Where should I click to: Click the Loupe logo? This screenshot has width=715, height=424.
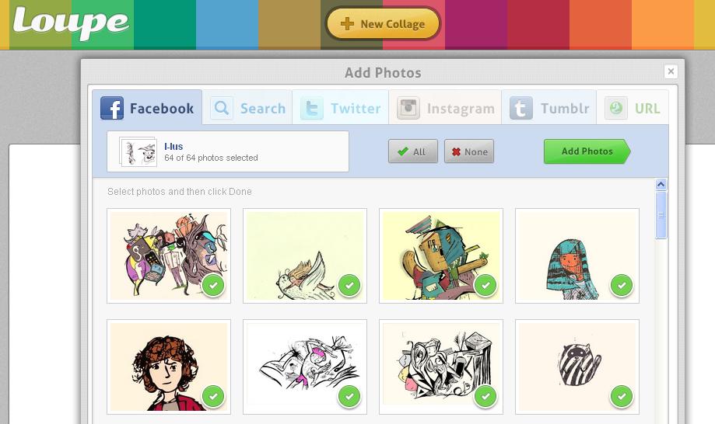71,23
